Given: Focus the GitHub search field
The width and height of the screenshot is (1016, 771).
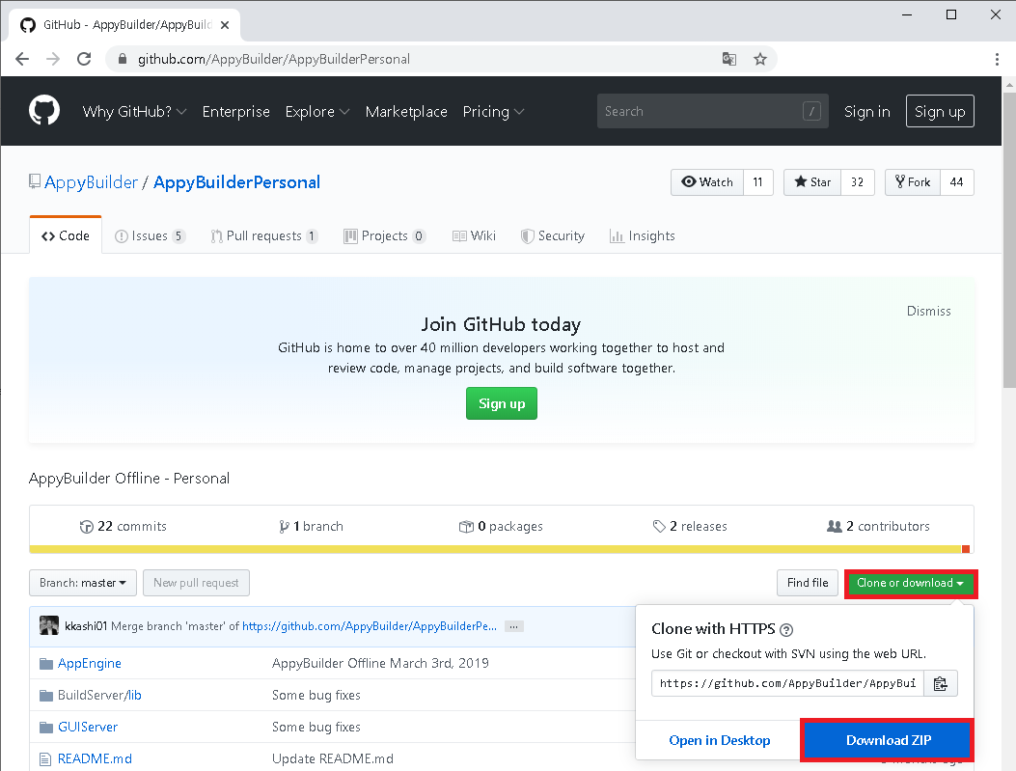Looking at the screenshot, I should pos(713,111).
